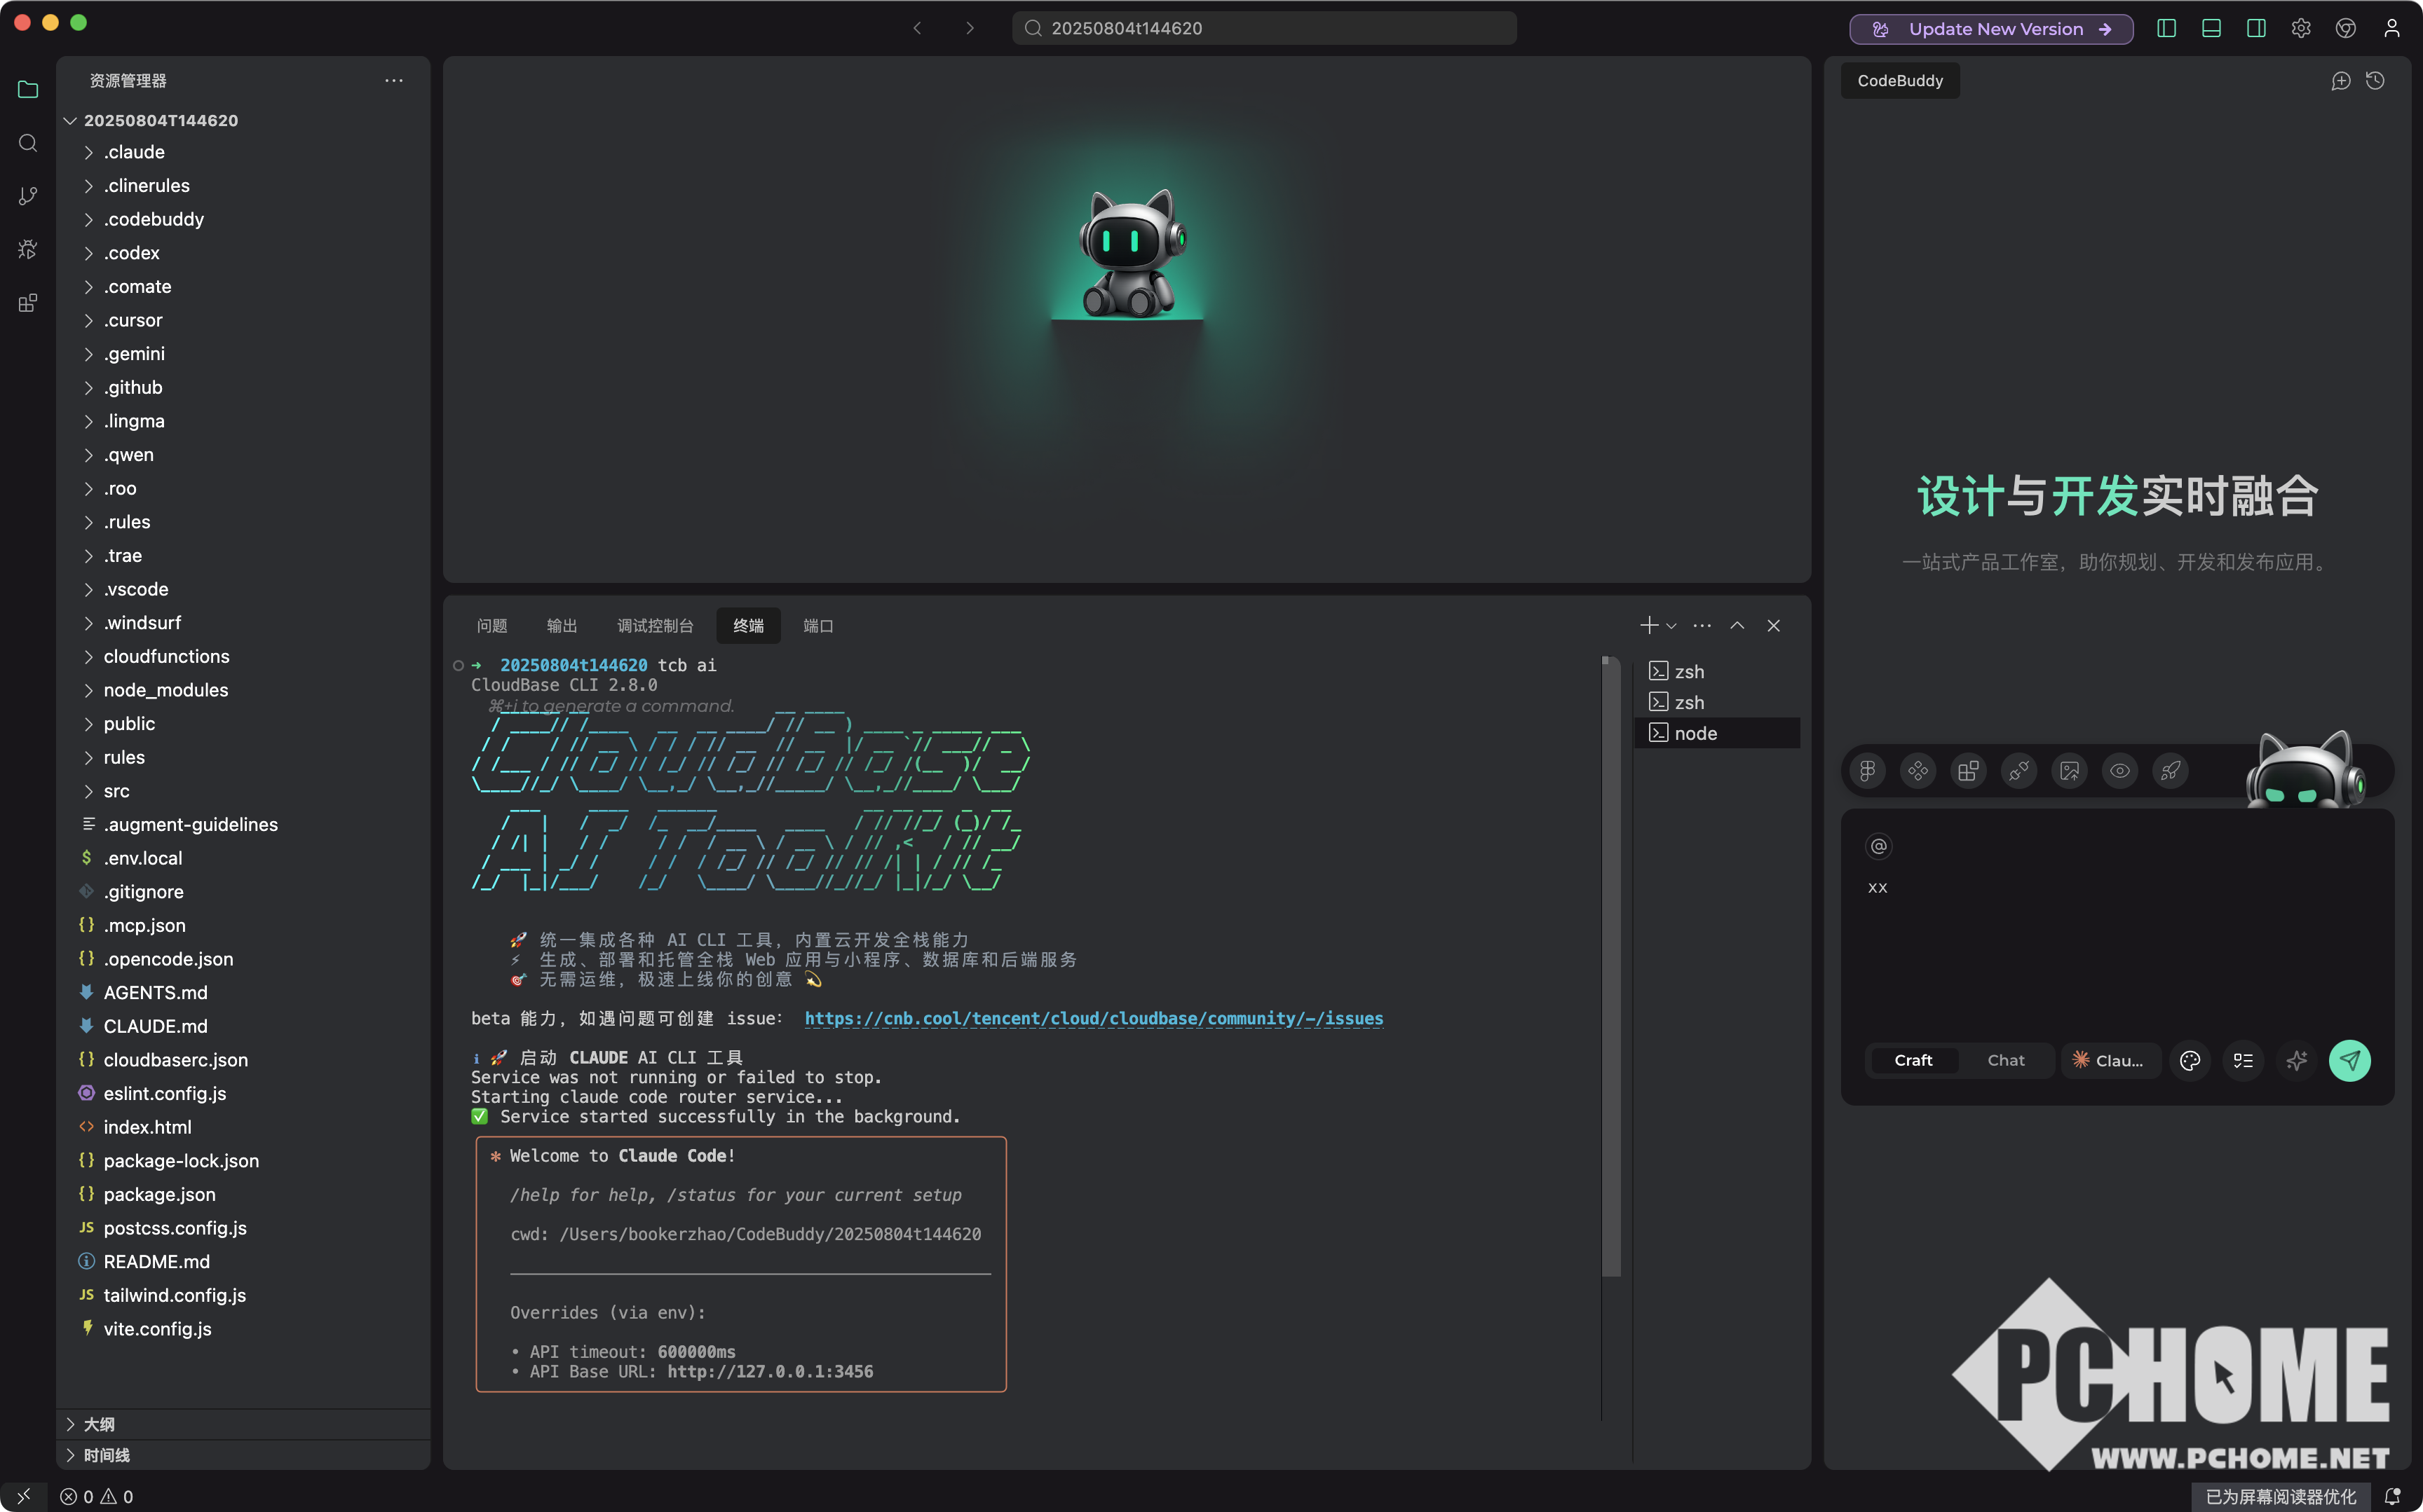Click the image upload icon
Screen dimensions: 2423x1512
[2069, 771]
